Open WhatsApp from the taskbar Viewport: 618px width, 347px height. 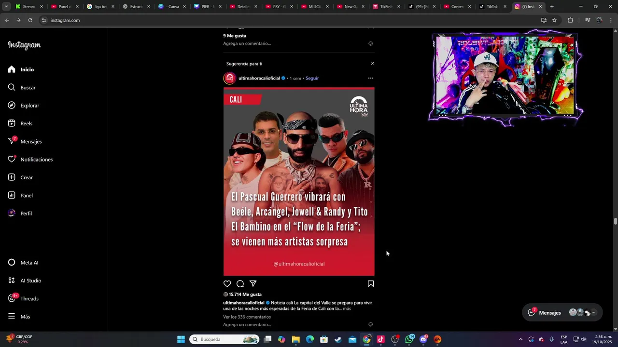coord(409,339)
